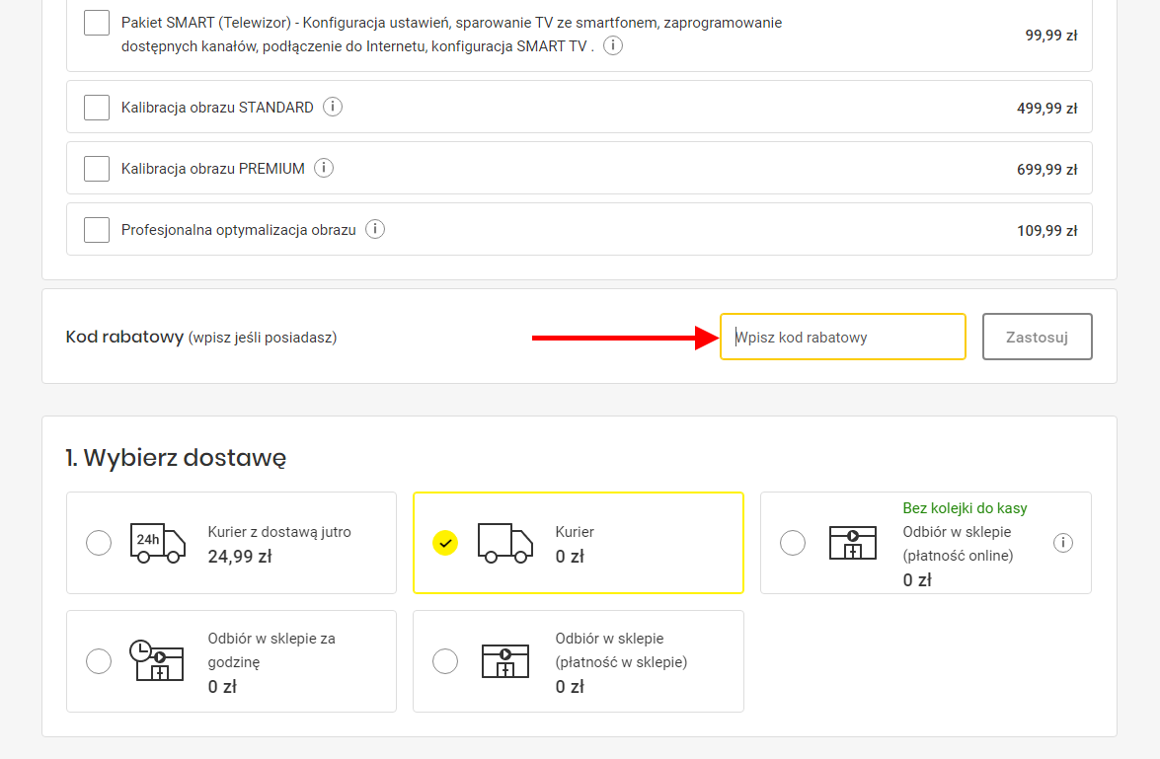
Task: Click the Kod rabatowy label
Action: (x=124, y=337)
